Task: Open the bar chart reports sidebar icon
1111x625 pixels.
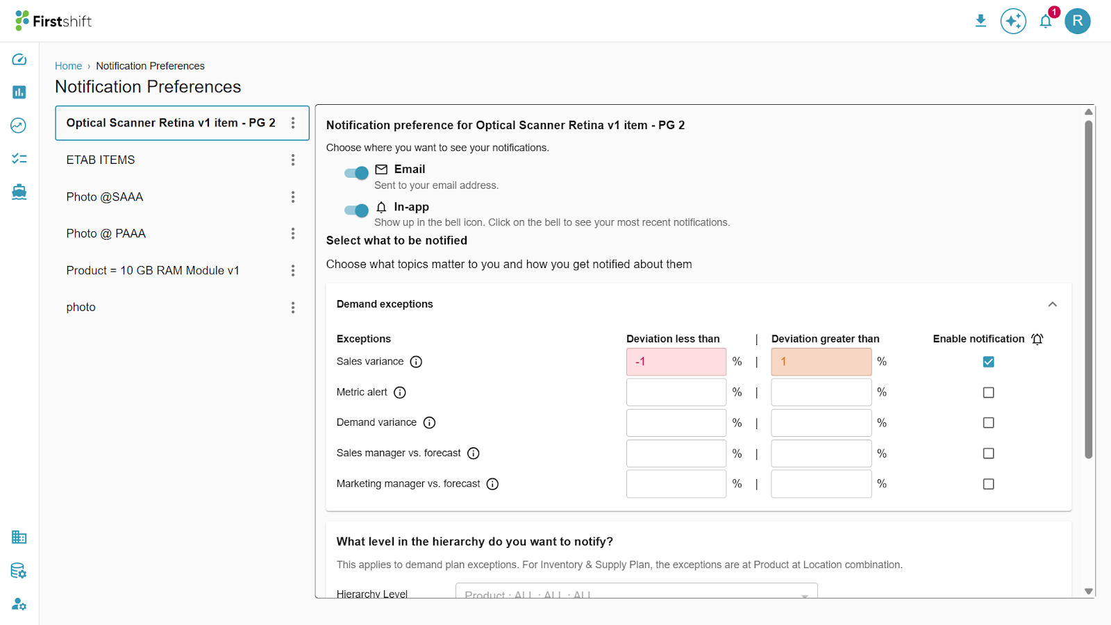Action: pyautogui.click(x=19, y=92)
